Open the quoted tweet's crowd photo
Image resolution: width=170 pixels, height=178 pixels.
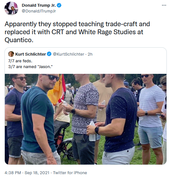[x=85, y=119]
